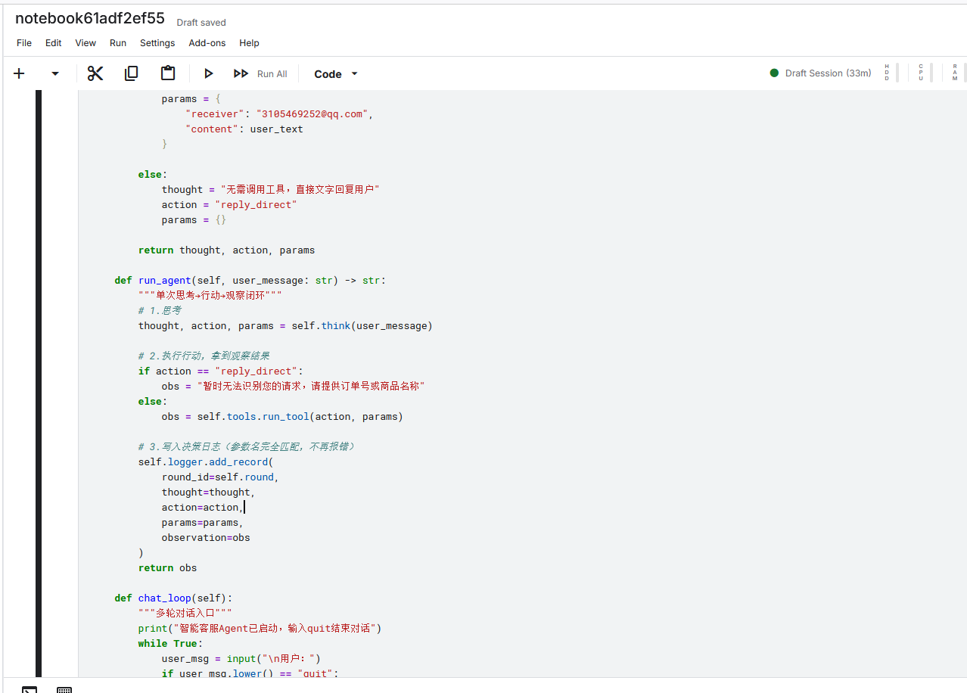Click the Draft Session status indicator
967x693 pixels.
[820, 73]
